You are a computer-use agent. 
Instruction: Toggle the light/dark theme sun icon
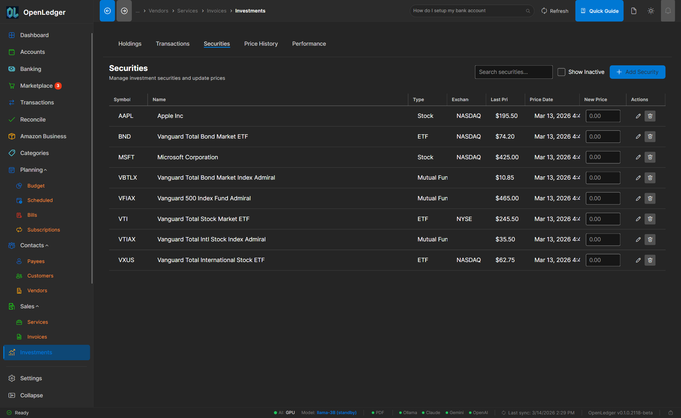[651, 11]
